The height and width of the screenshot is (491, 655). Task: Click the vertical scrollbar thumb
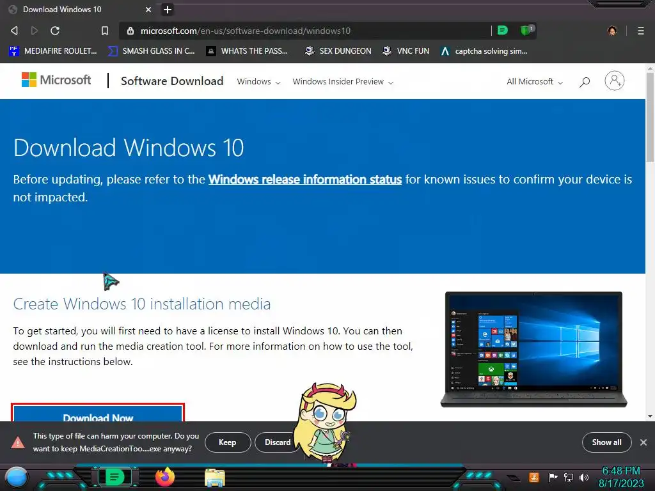pyautogui.click(x=650, y=117)
